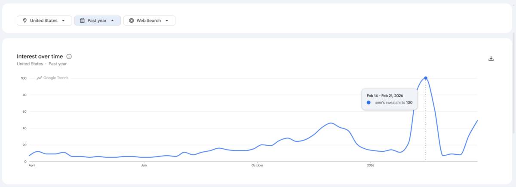Click the 2026 label on the x-axis
This screenshot has width=516, height=187.
tap(371, 165)
